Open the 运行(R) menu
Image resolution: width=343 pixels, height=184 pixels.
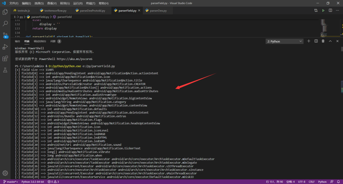coord(78,3)
